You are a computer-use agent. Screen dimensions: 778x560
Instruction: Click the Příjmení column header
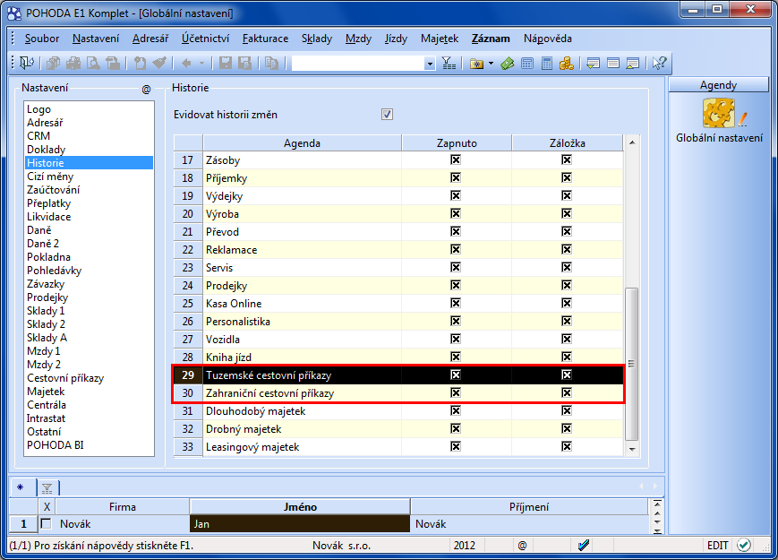pos(529,506)
